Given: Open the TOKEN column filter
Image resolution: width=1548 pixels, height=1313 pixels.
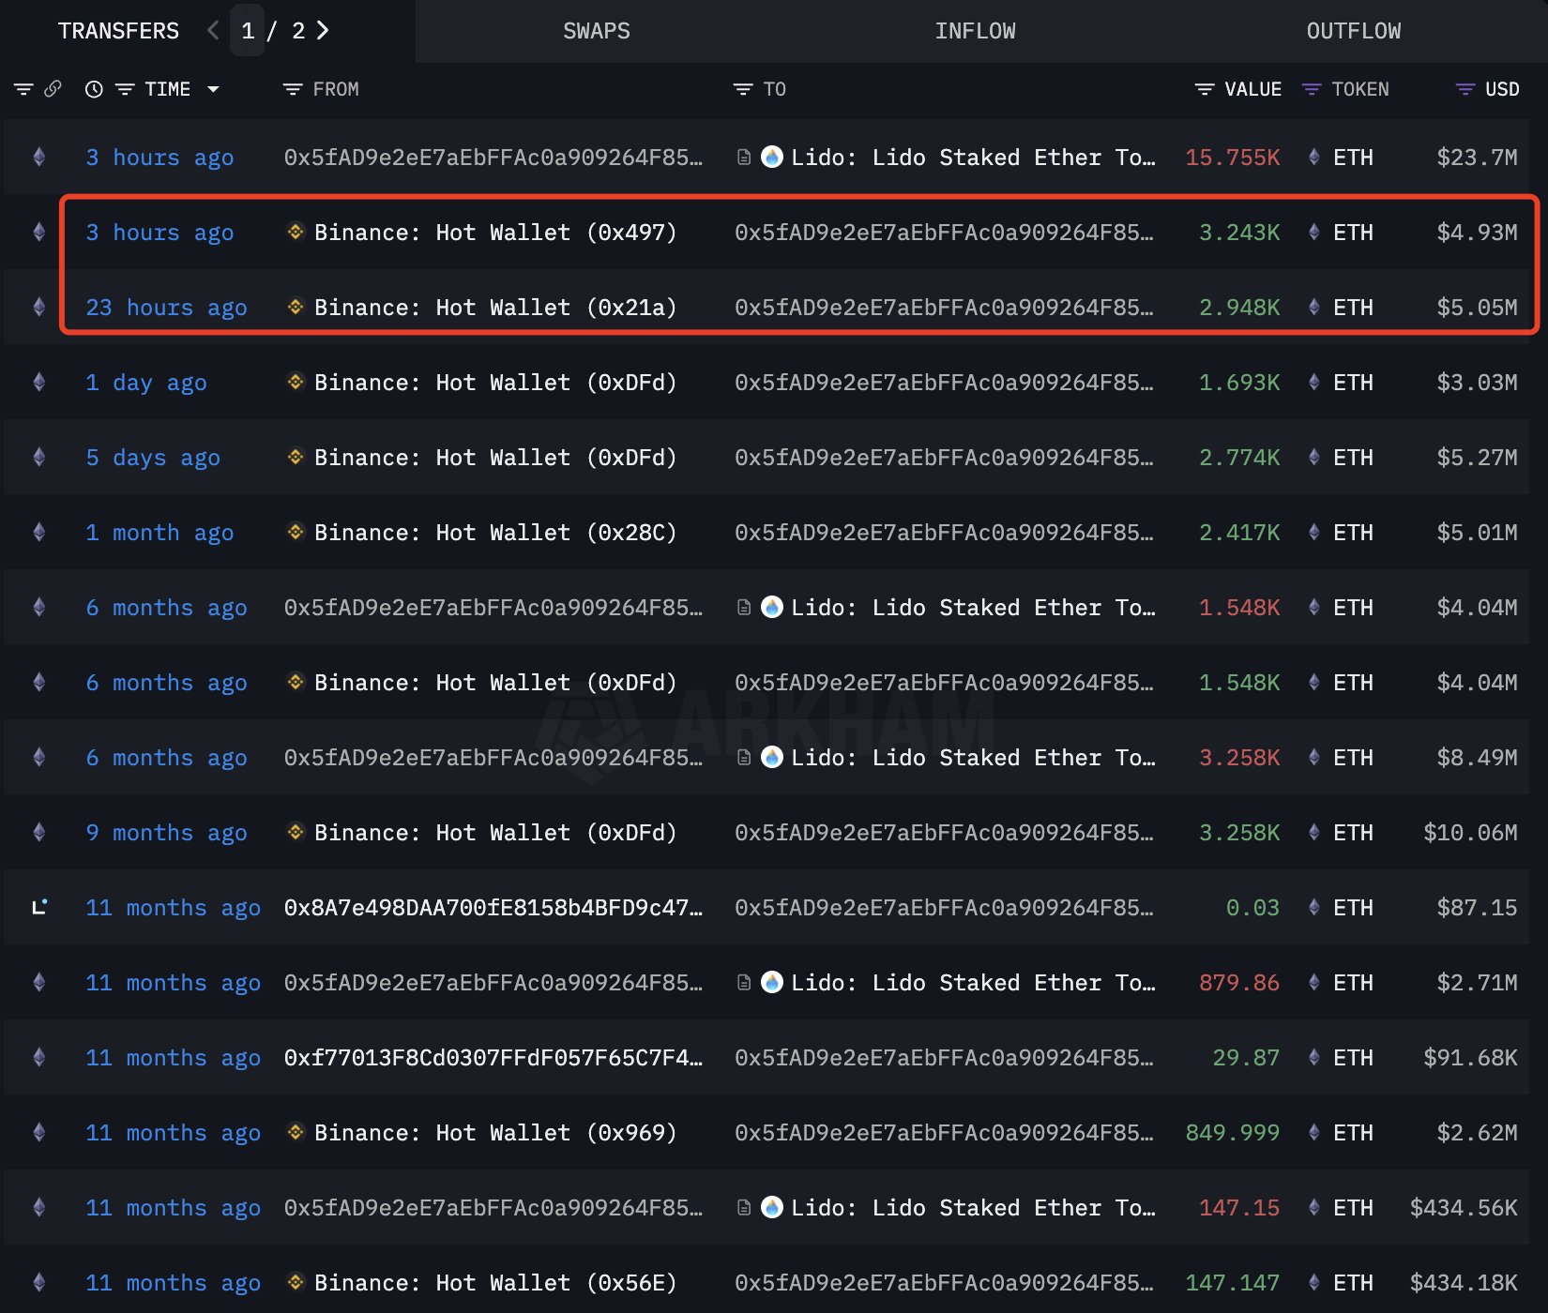Looking at the screenshot, I should pyautogui.click(x=1312, y=89).
